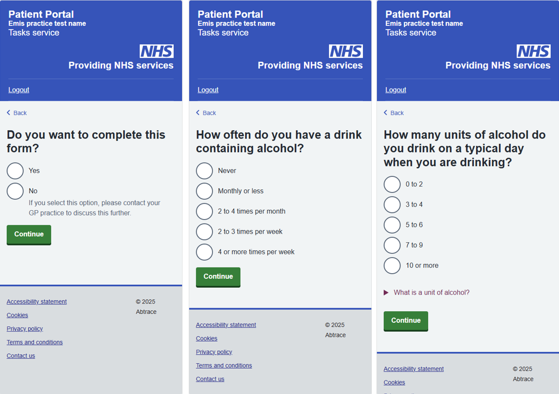Click NHS logo on the form-completion question page

click(x=156, y=51)
